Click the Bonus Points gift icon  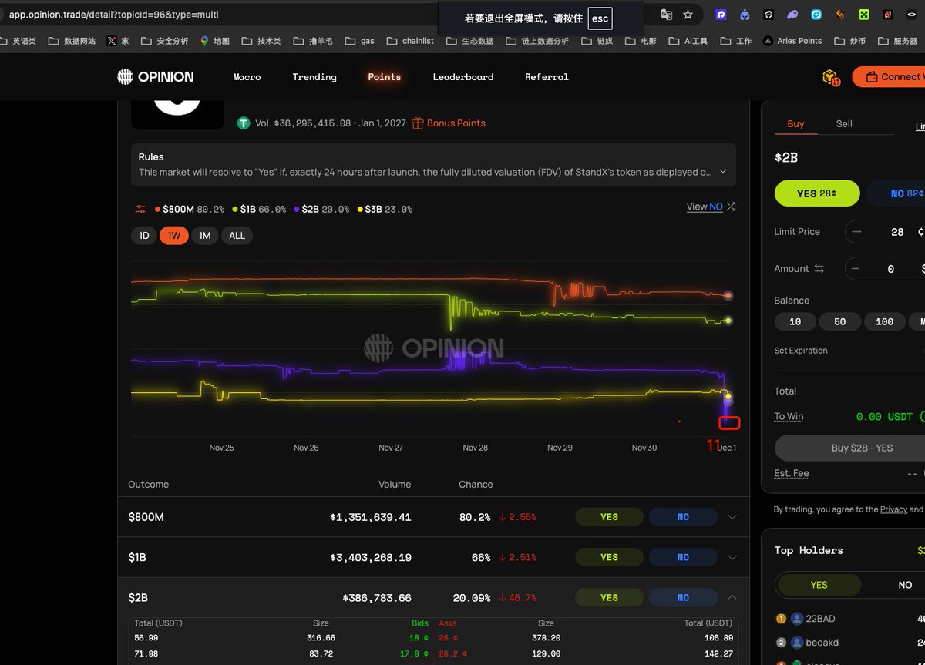(416, 123)
